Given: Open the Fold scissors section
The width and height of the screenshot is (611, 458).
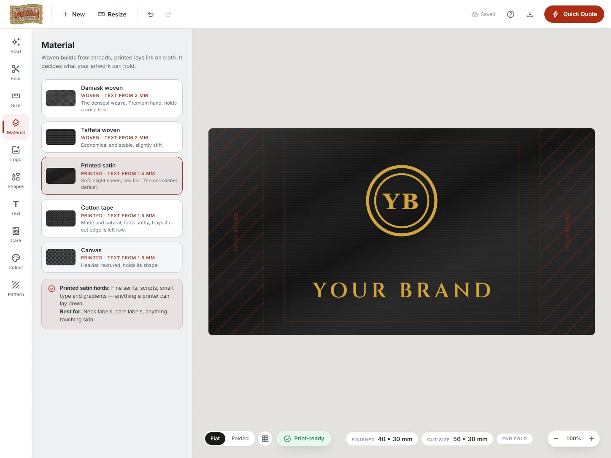Looking at the screenshot, I should [16, 73].
